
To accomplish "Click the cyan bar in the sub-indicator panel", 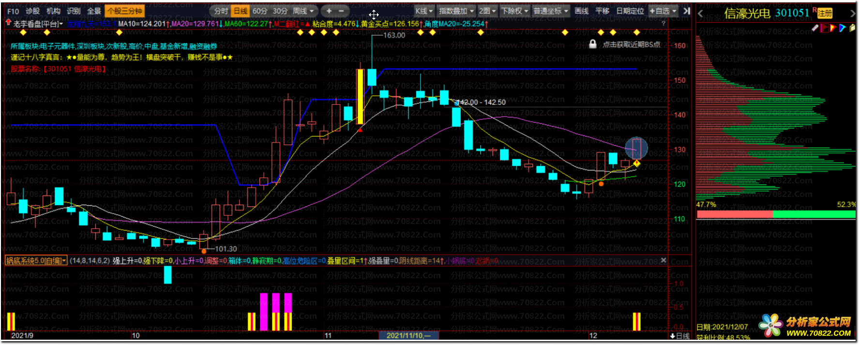I will coord(168,275).
